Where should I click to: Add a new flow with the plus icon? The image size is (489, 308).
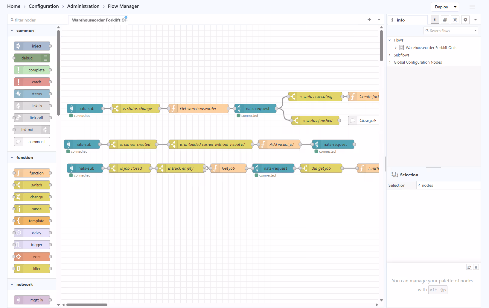(x=369, y=20)
